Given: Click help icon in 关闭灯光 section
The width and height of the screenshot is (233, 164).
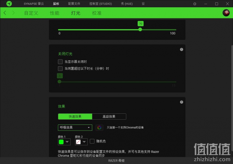Looking at the screenshot, I should point(181,50).
